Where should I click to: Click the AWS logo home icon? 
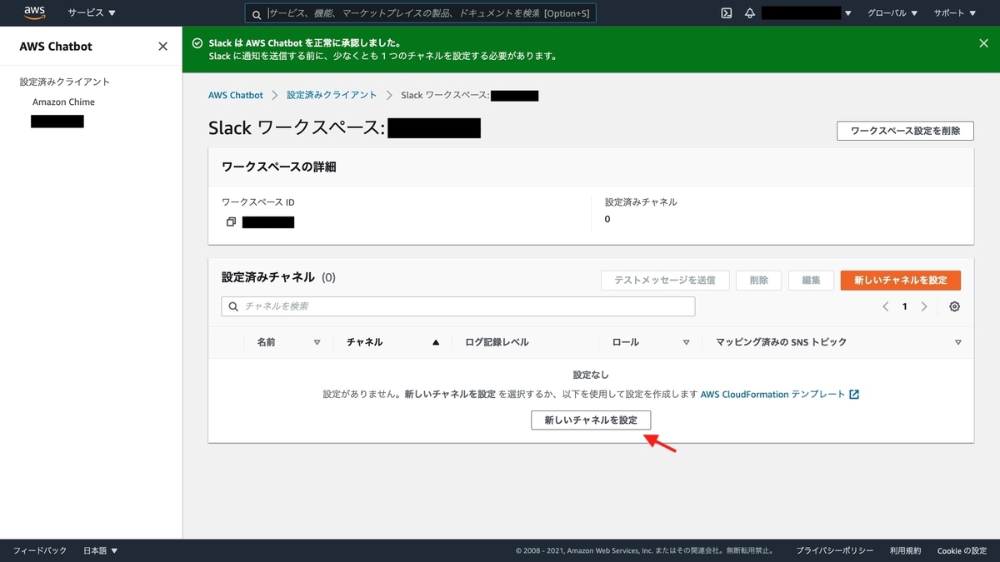(x=34, y=12)
